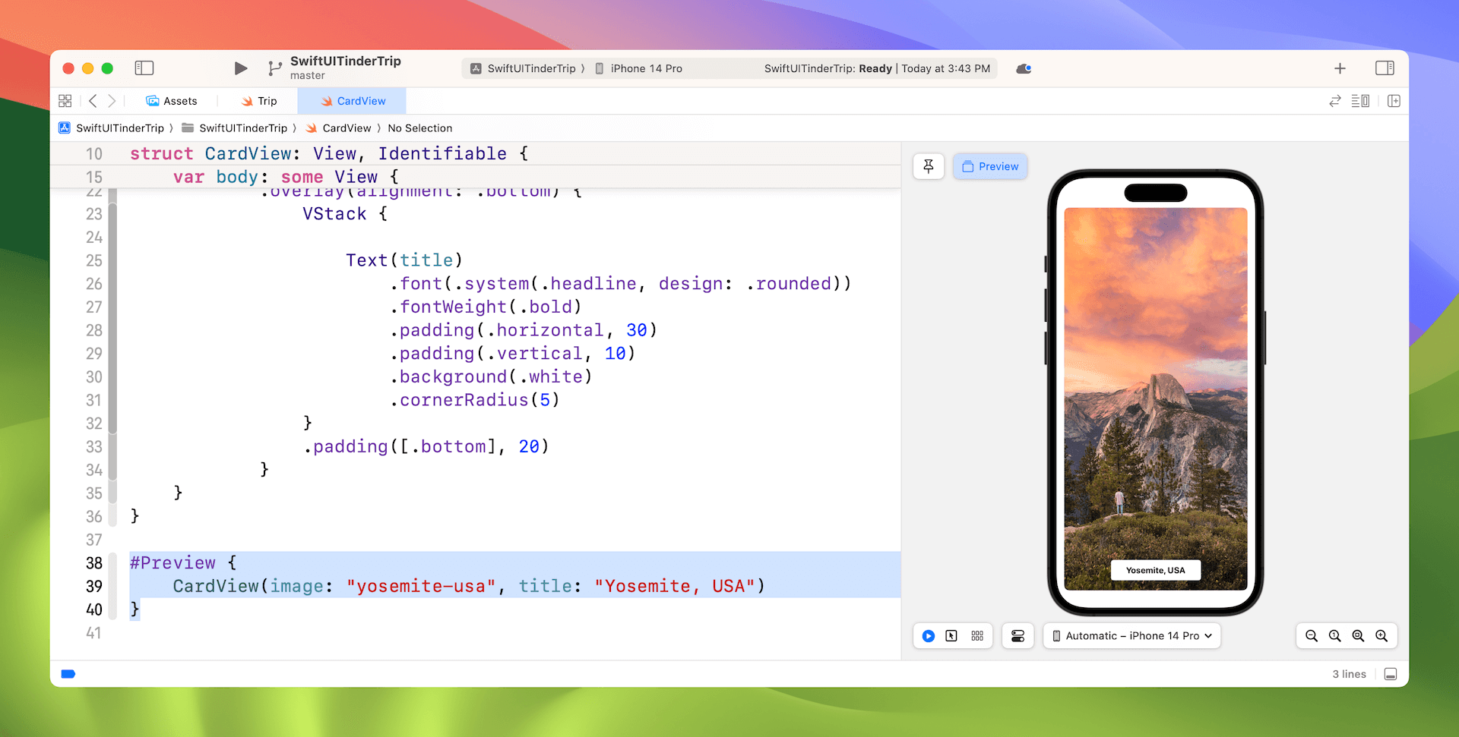This screenshot has width=1459, height=737.
Task: Click the Preview chip in canvas
Action: (x=990, y=166)
